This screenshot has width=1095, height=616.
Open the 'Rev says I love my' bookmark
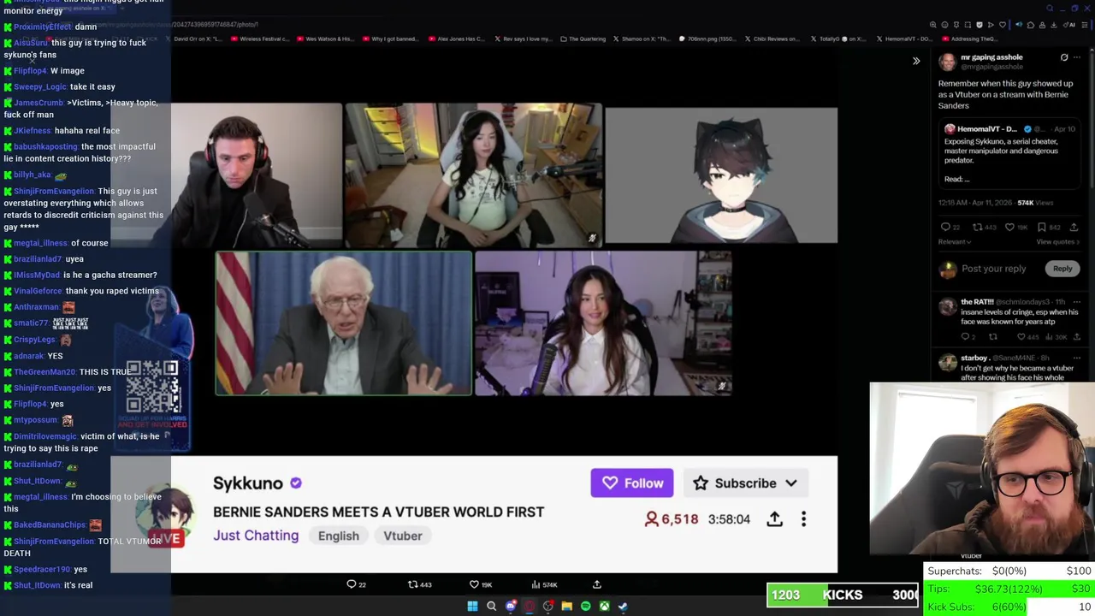(522, 38)
